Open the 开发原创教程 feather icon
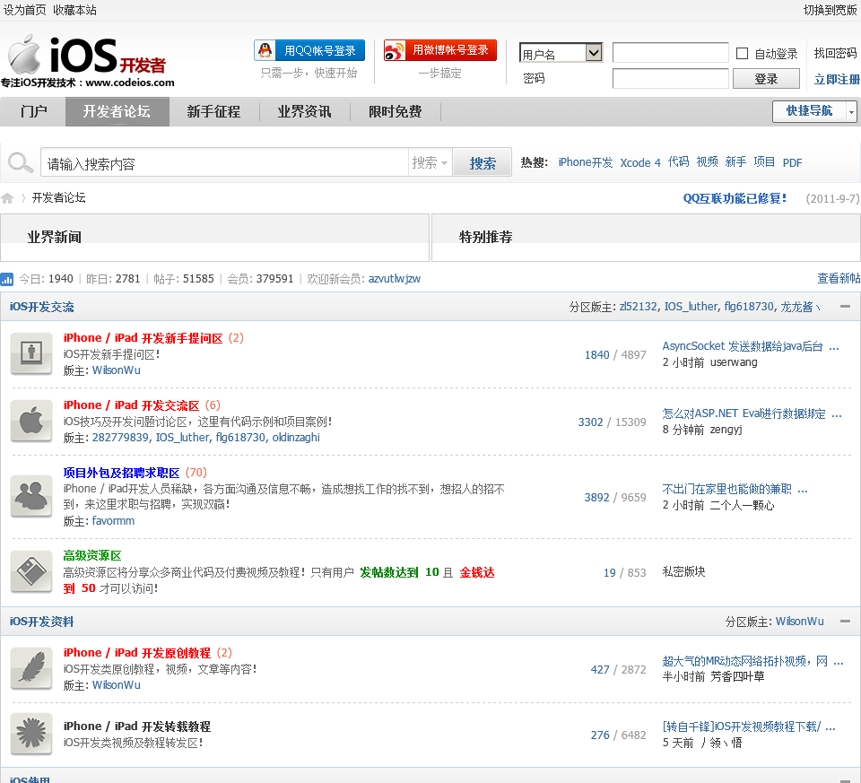861x783 pixels. click(31, 668)
